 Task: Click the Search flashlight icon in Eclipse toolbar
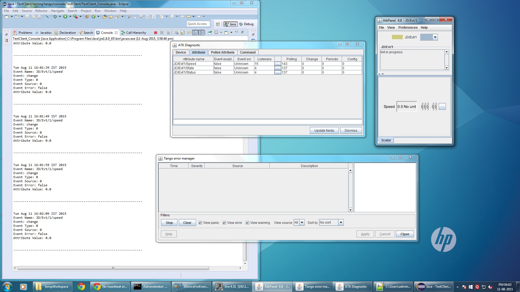(118, 16)
